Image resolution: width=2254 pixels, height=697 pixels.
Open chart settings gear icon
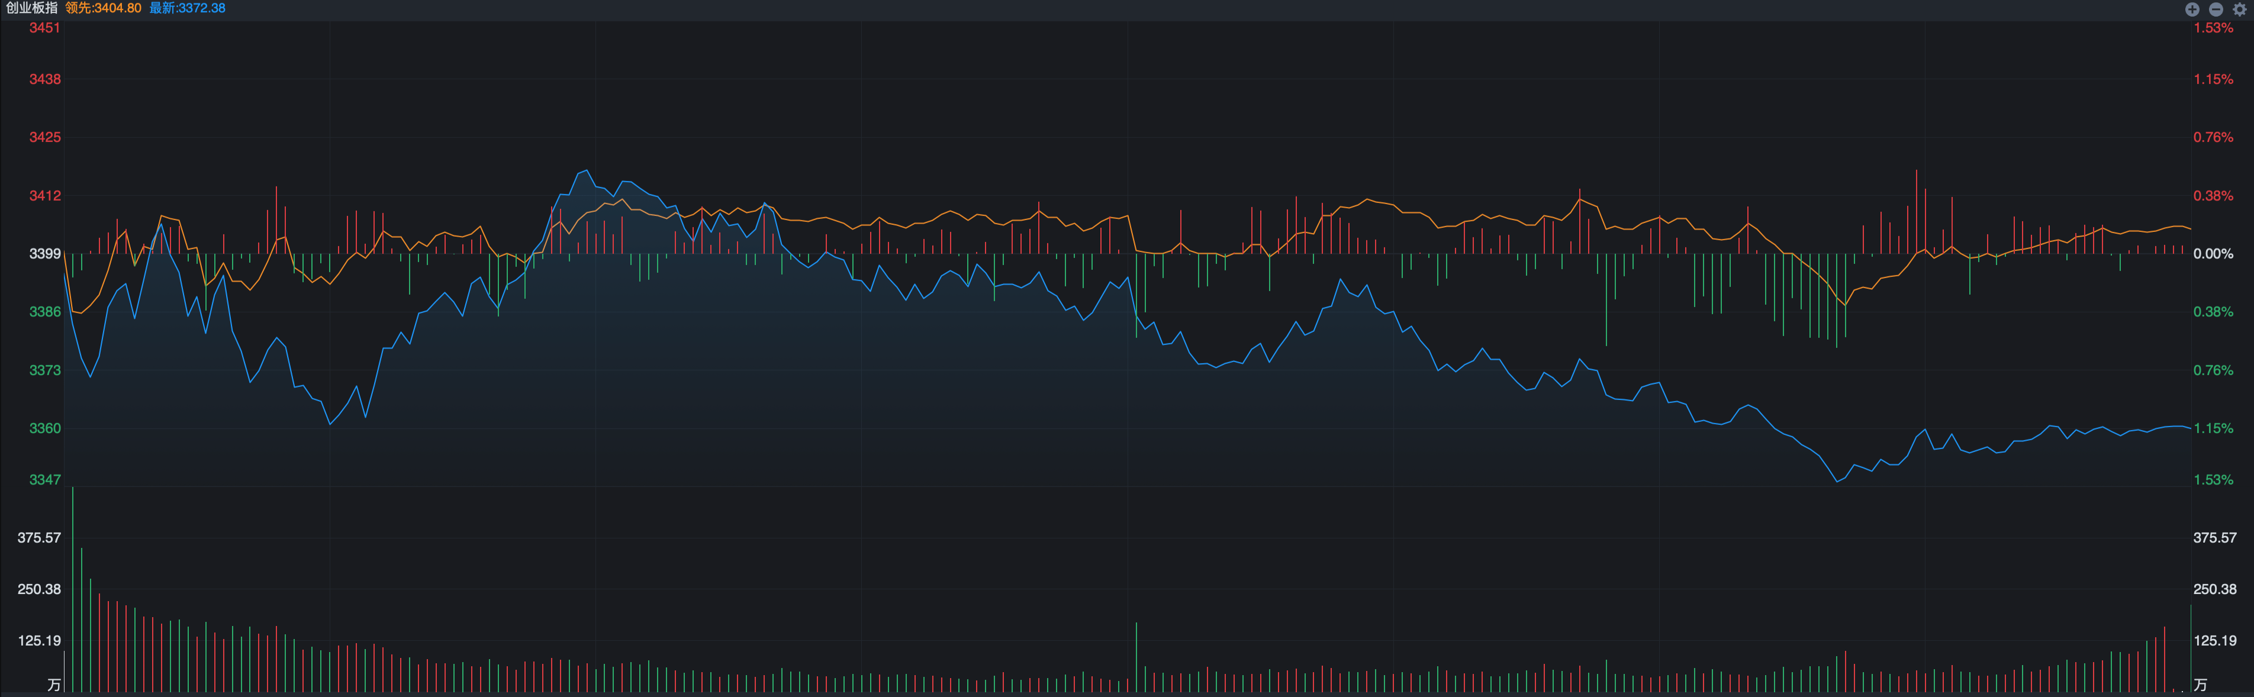2239,9
